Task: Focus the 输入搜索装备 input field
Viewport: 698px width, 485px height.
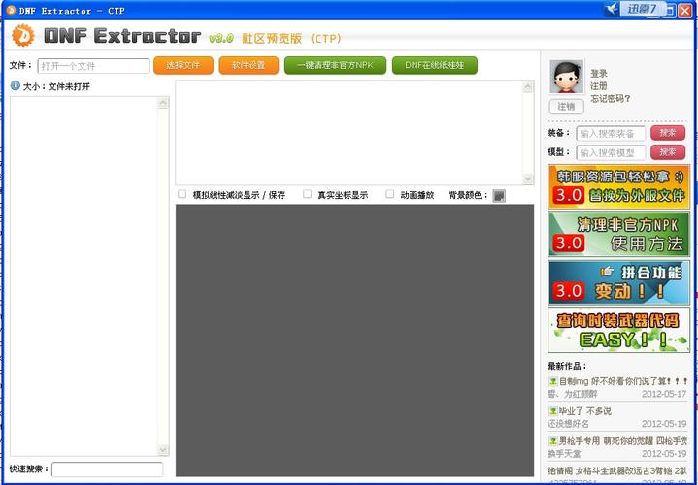Action: (x=611, y=133)
